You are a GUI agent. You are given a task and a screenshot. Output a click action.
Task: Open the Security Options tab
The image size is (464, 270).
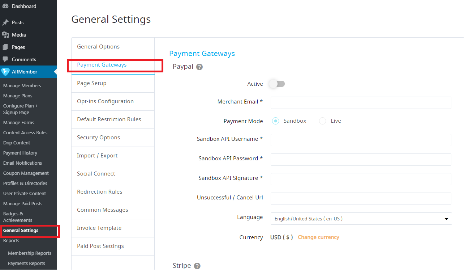(x=113, y=138)
